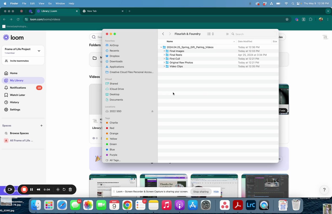Eject the 2022 SSD drive
The image size is (332, 214).
click(x=152, y=111)
